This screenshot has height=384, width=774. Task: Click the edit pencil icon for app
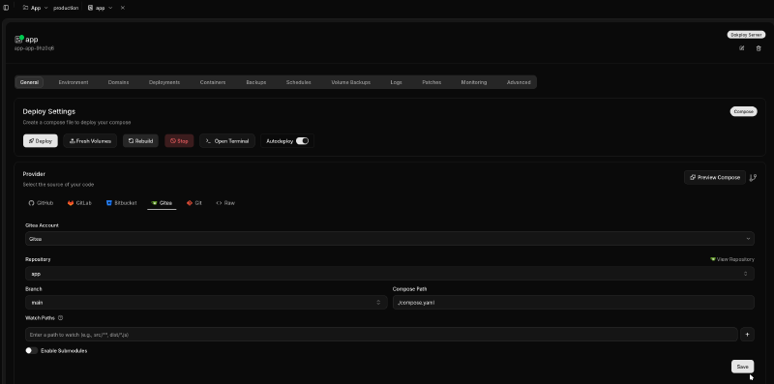(741, 48)
